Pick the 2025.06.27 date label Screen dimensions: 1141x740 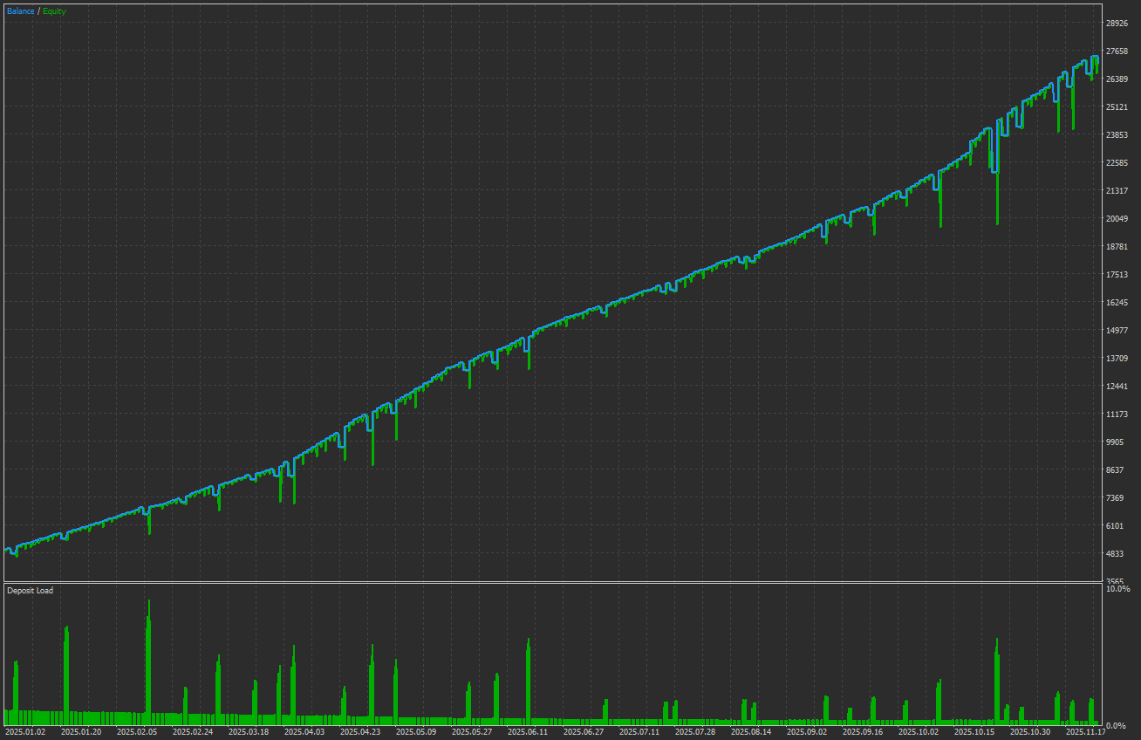(584, 733)
